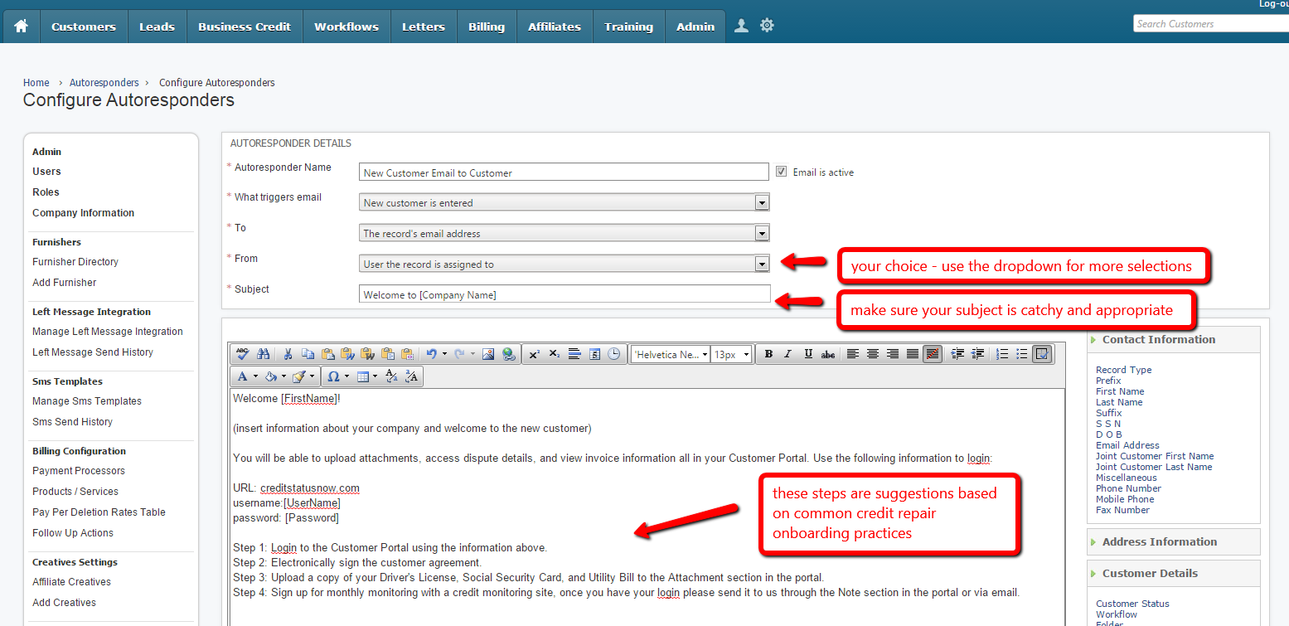Expand the 'From' dropdown list

762,264
